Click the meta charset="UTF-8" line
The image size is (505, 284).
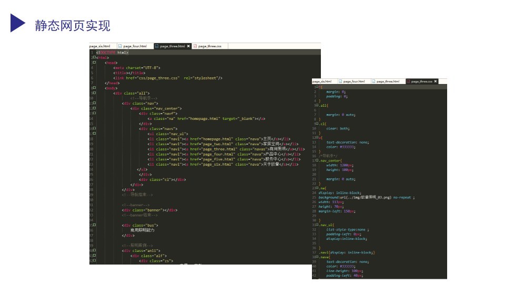pyautogui.click(x=137, y=68)
